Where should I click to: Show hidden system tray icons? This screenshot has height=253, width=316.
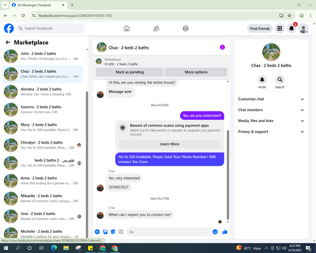(x=266, y=248)
